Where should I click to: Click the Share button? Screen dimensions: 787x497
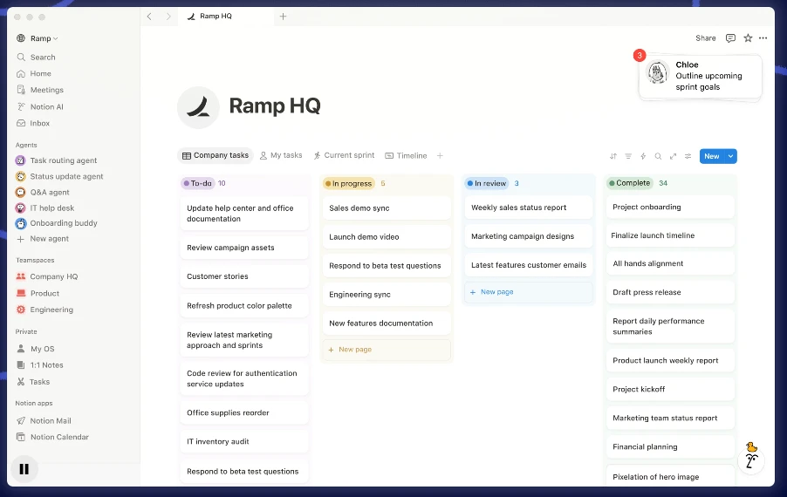pyautogui.click(x=705, y=38)
